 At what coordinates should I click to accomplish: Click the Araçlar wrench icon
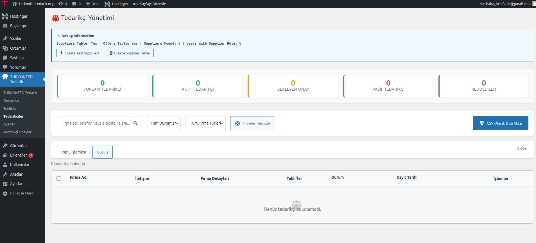5,174
